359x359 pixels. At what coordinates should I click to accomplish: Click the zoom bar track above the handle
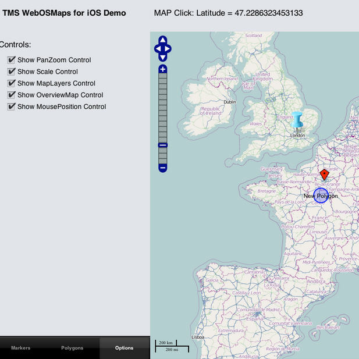coord(163,108)
